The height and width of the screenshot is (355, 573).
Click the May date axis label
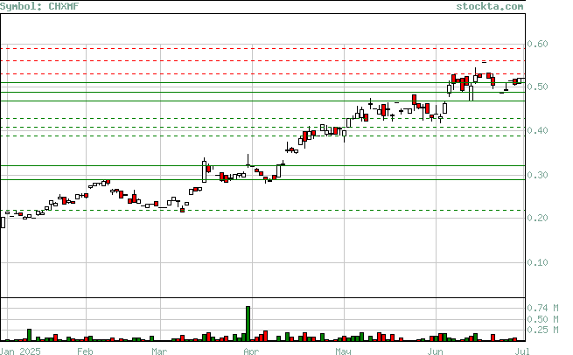click(343, 352)
